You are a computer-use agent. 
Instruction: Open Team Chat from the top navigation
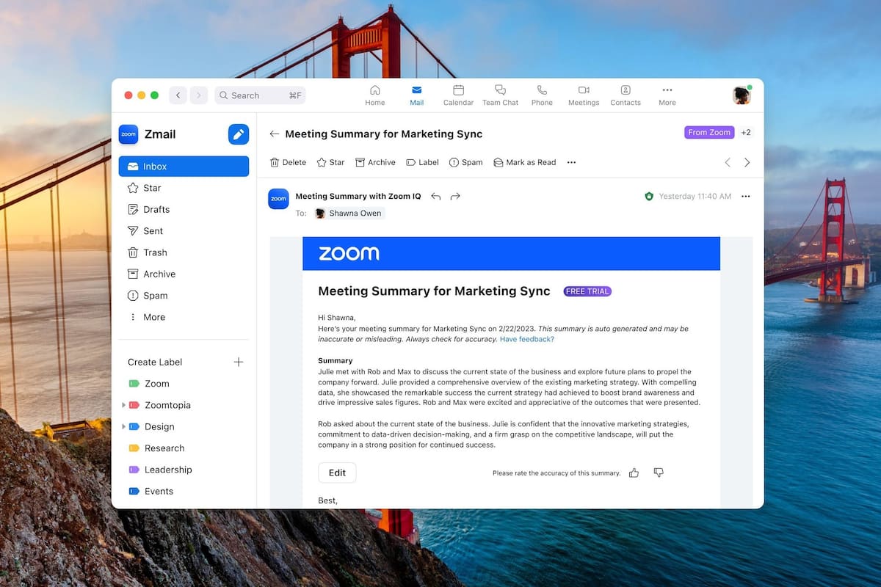point(500,95)
